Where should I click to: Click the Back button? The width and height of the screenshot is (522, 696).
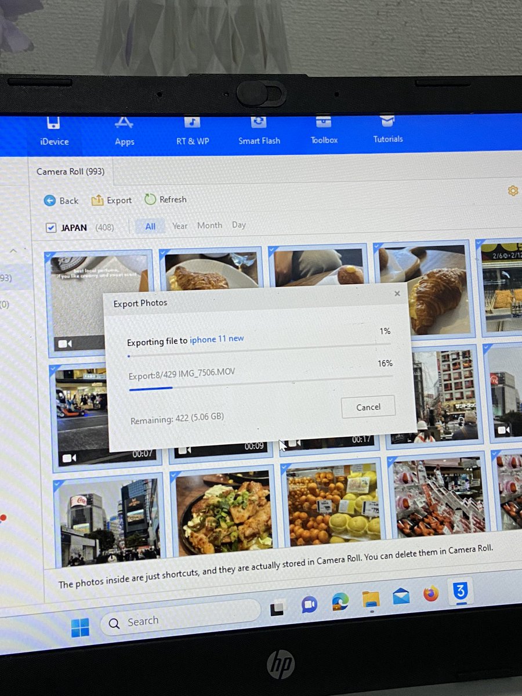pyautogui.click(x=61, y=201)
